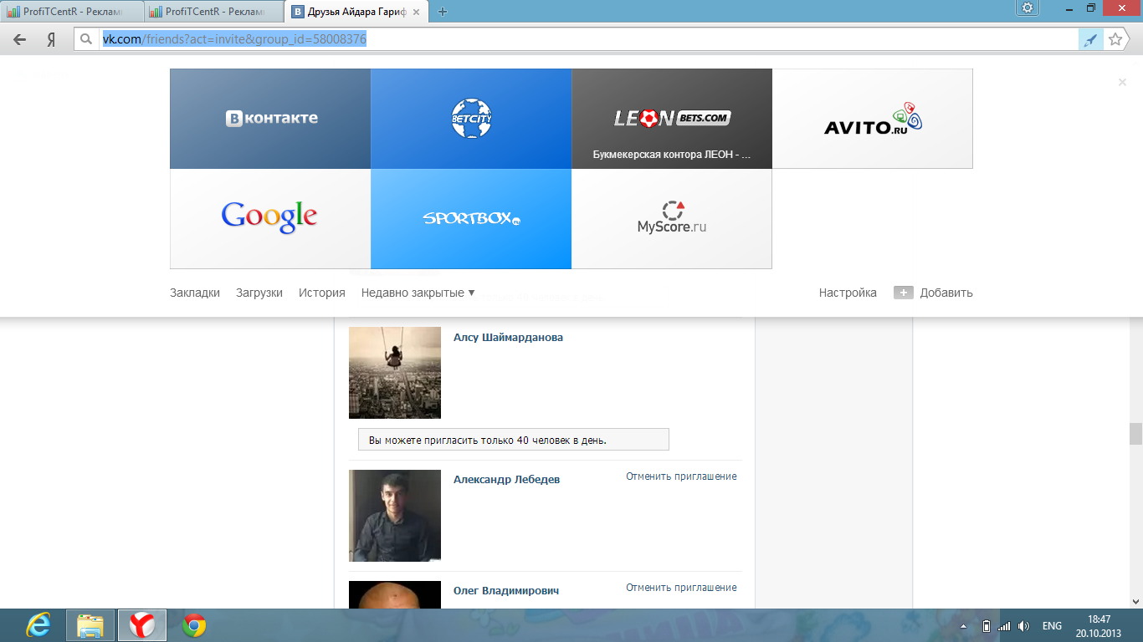1143x642 pixels.
Task: Open File Explorer from taskbar
Action: click(x=90, y=625)
